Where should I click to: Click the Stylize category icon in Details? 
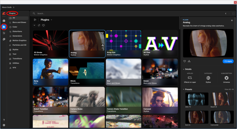(x=208, y=78)
